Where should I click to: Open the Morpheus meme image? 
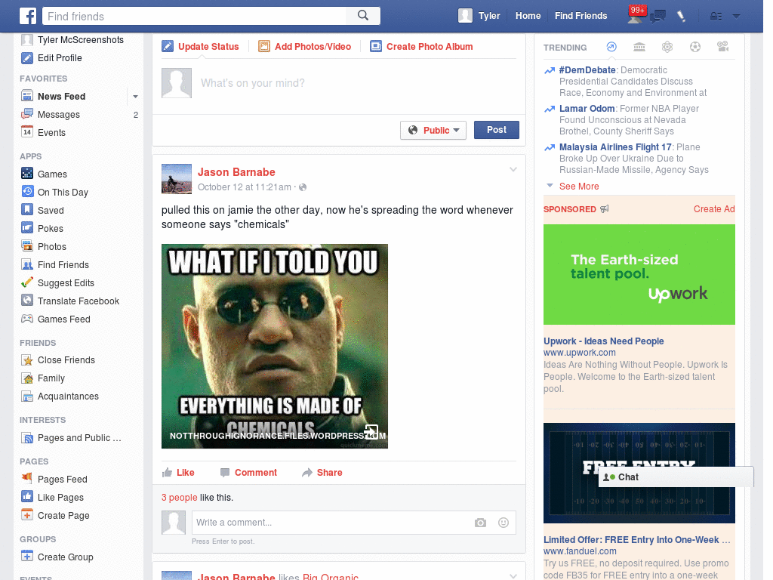[275, 346]
